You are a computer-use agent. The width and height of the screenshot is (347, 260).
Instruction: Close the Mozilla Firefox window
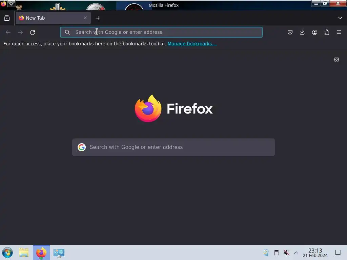(x=338, y=3)
